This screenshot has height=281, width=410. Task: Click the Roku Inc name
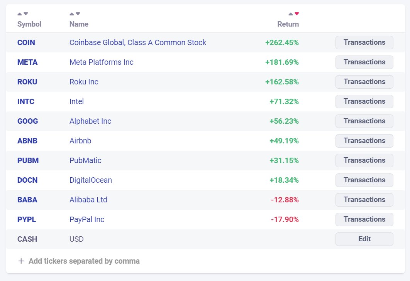[84, 82]
